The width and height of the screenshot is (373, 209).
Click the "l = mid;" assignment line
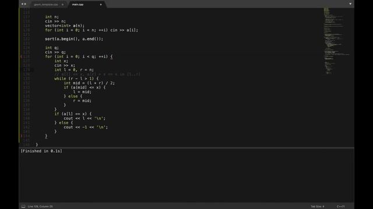82,92
